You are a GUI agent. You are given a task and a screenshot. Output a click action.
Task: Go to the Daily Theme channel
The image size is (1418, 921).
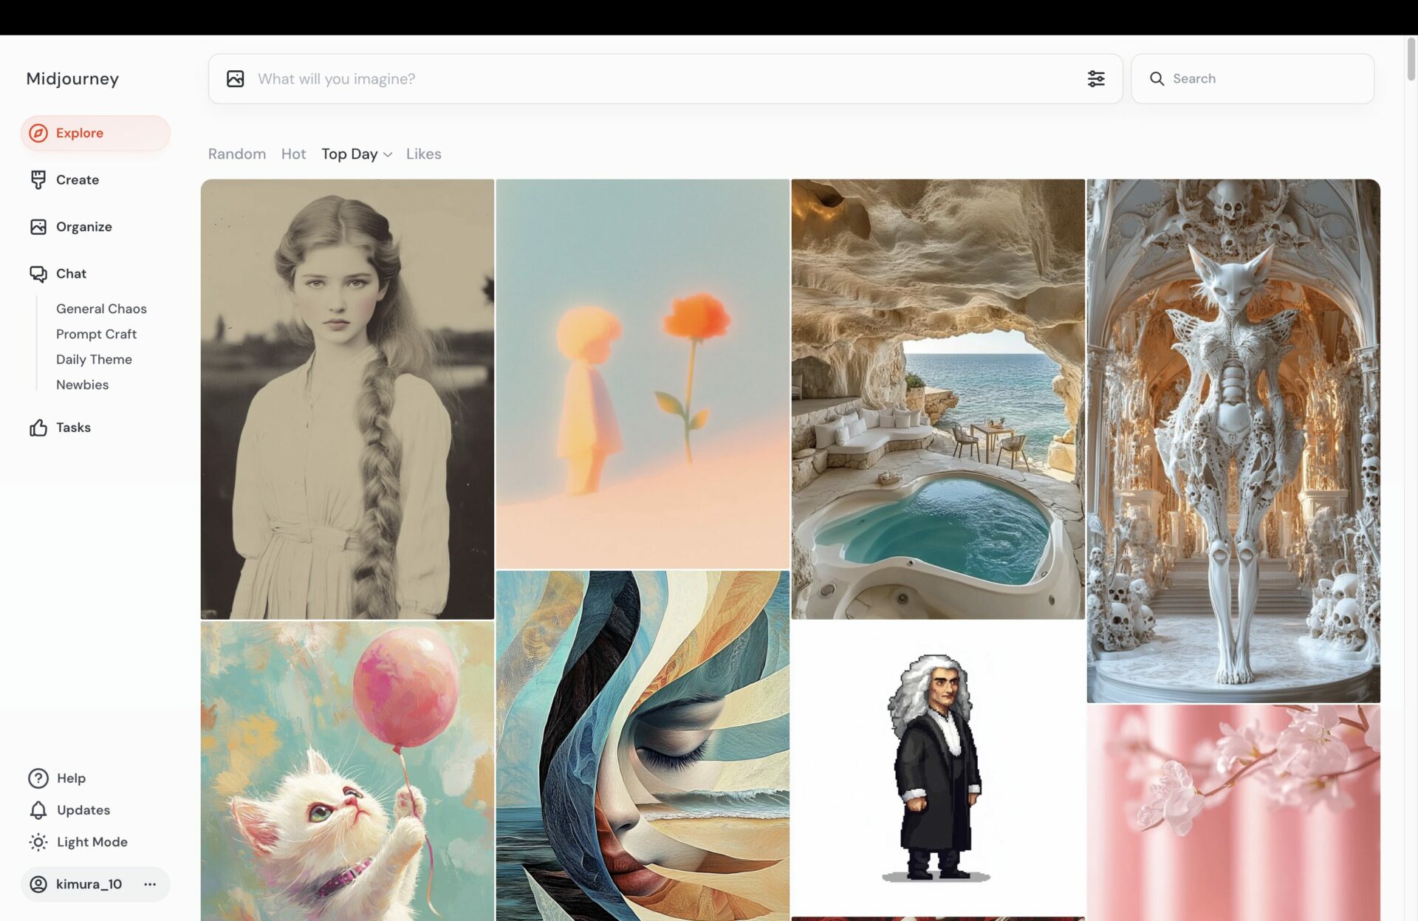point(94,359)
